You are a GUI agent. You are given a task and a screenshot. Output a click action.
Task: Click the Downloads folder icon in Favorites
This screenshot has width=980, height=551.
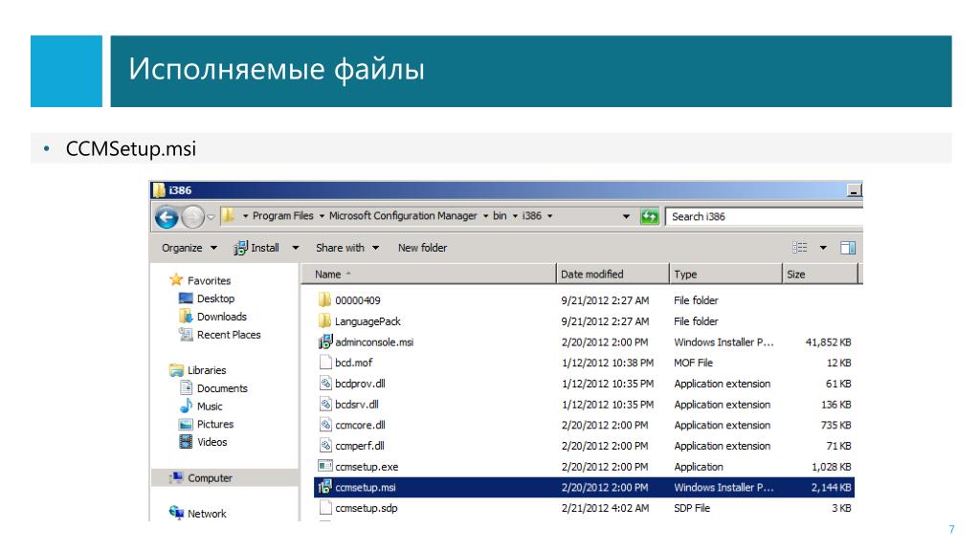pos(186,317)
